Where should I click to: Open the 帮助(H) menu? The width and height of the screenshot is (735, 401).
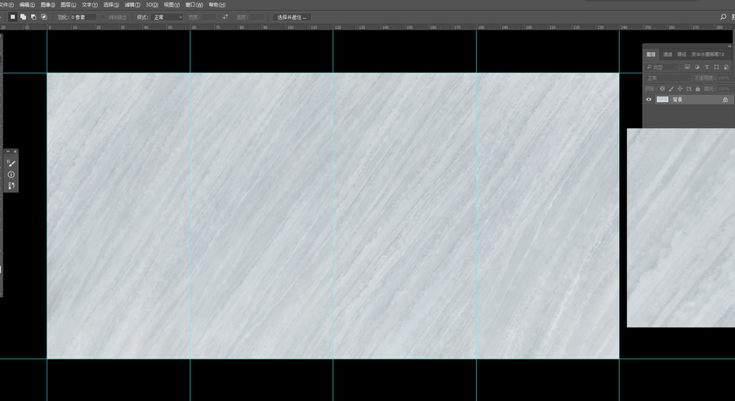point(217,5)
